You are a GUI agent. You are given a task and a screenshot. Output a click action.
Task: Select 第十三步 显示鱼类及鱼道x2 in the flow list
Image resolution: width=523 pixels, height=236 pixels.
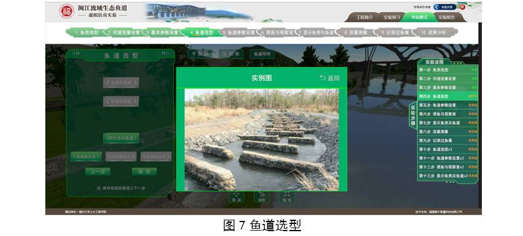coord(447,176)
